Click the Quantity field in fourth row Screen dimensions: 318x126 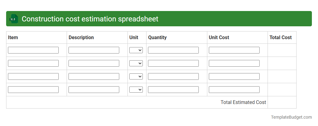(173, 90)
